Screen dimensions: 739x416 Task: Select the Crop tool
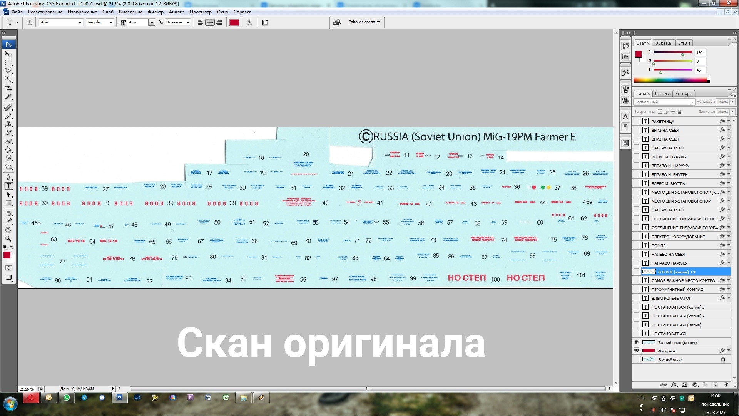click(8, 88)
